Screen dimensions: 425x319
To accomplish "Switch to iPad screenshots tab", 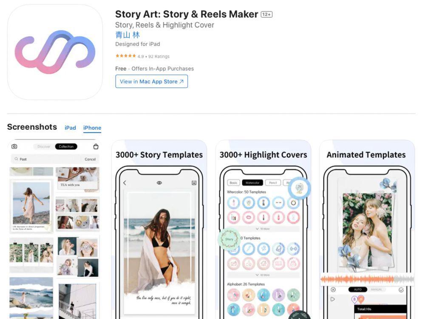I will pos(70,128).
